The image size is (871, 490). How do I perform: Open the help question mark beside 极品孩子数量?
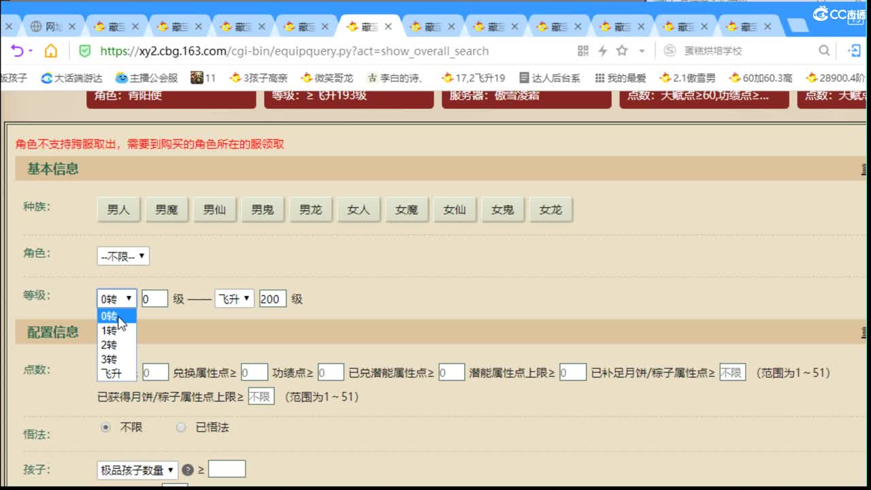tap(188, 470)
